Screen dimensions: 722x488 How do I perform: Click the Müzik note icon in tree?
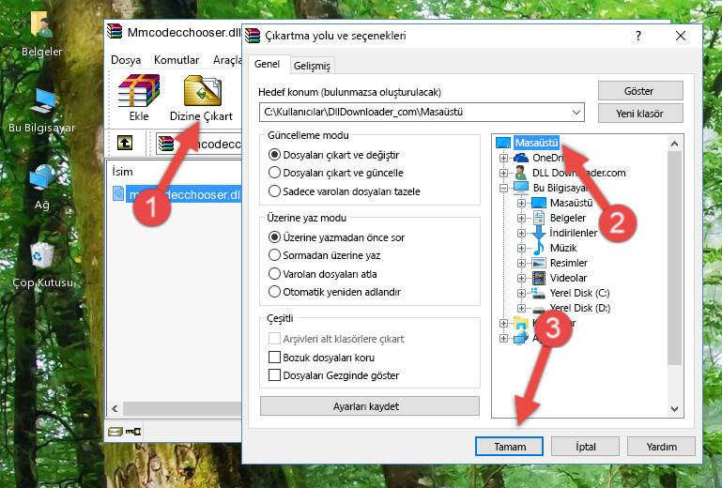(x=538, y=248)
